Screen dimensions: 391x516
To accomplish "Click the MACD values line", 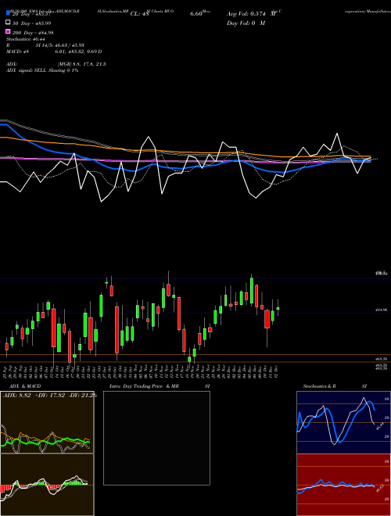I will pos(54,52).
